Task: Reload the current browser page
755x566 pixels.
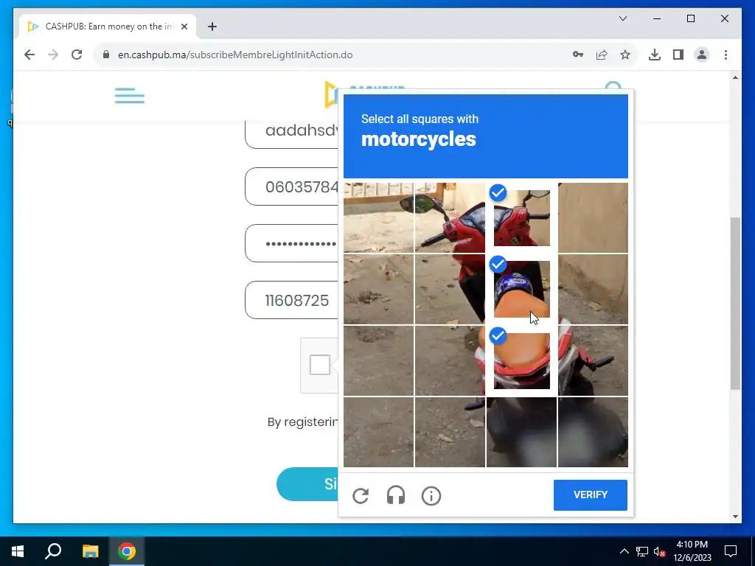Action: 77,55
